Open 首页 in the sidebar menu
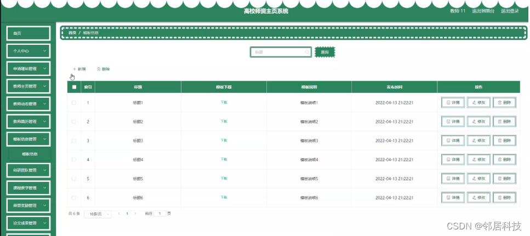Image resolution: width=530 pixels, height=236 pixels. pos(29,33)
